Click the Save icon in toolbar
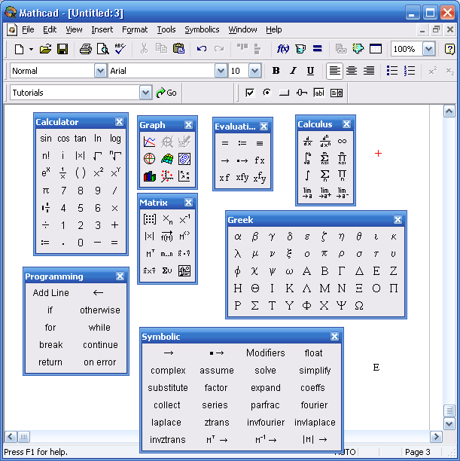This screenshot has height=461, width=460. [62, 49]
